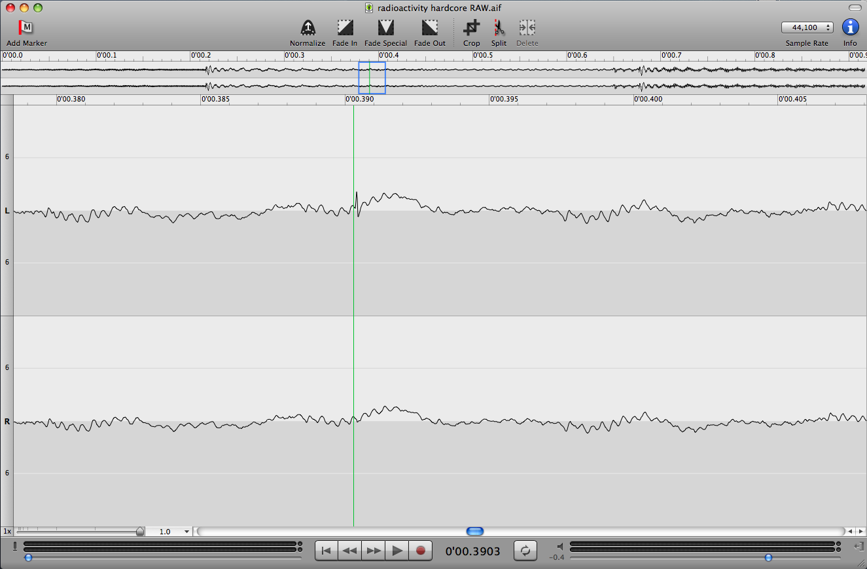Toggle loop playback button
This screenshot has height=569, width=867.
click(x=525, y=551)
